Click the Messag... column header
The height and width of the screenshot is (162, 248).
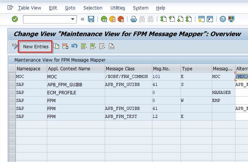[224, 68]
